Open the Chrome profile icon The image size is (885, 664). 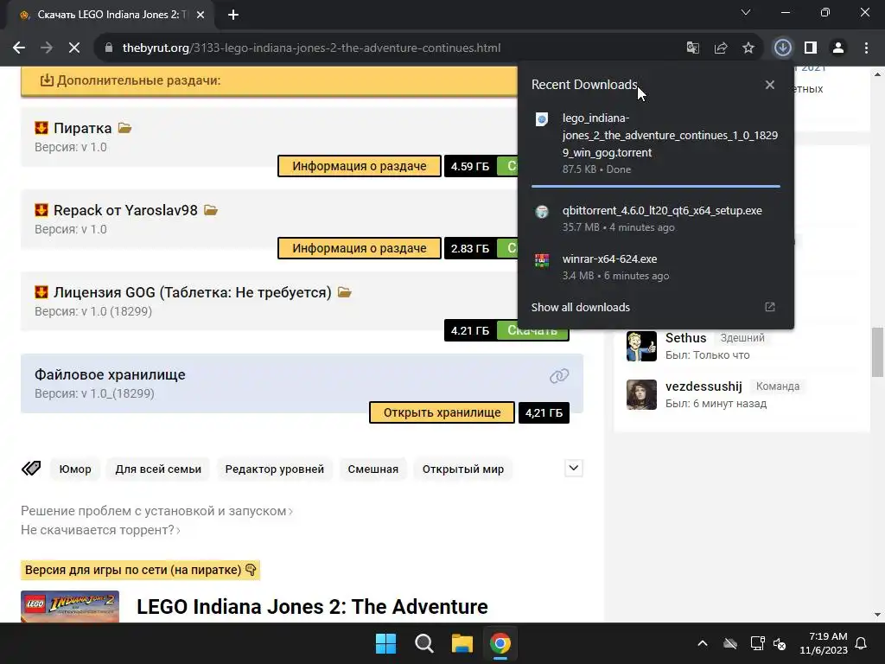coord(838,48)
